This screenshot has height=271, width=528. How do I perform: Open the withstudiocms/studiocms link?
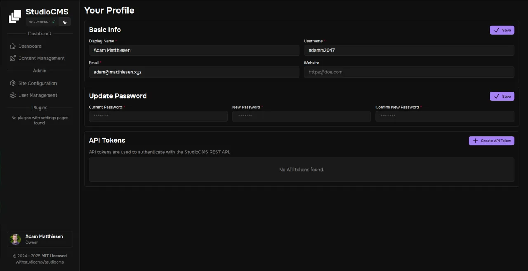(x=40, y=262)
